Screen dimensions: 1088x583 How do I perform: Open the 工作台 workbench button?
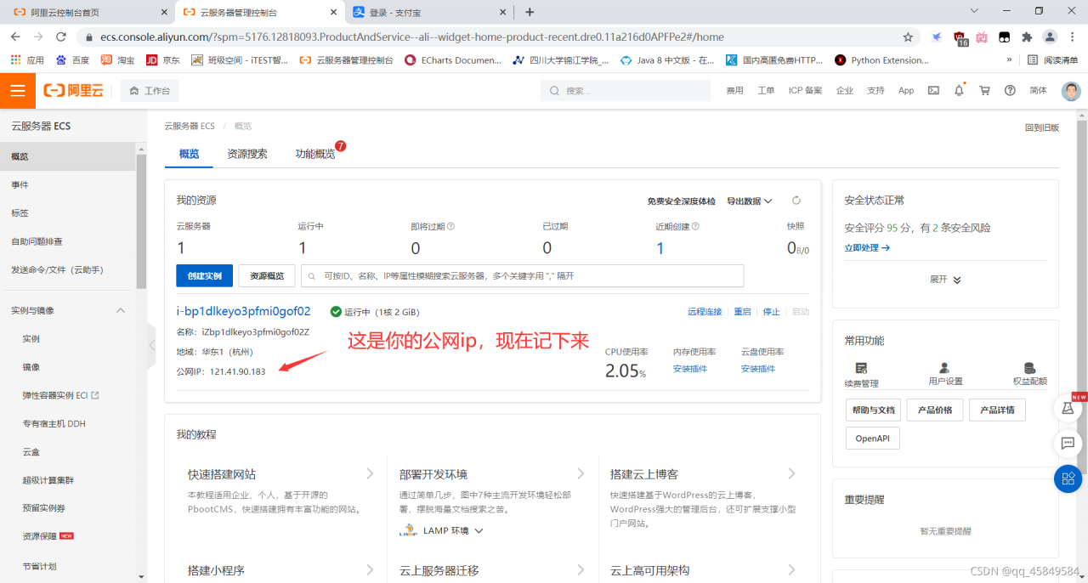point(150,91)
